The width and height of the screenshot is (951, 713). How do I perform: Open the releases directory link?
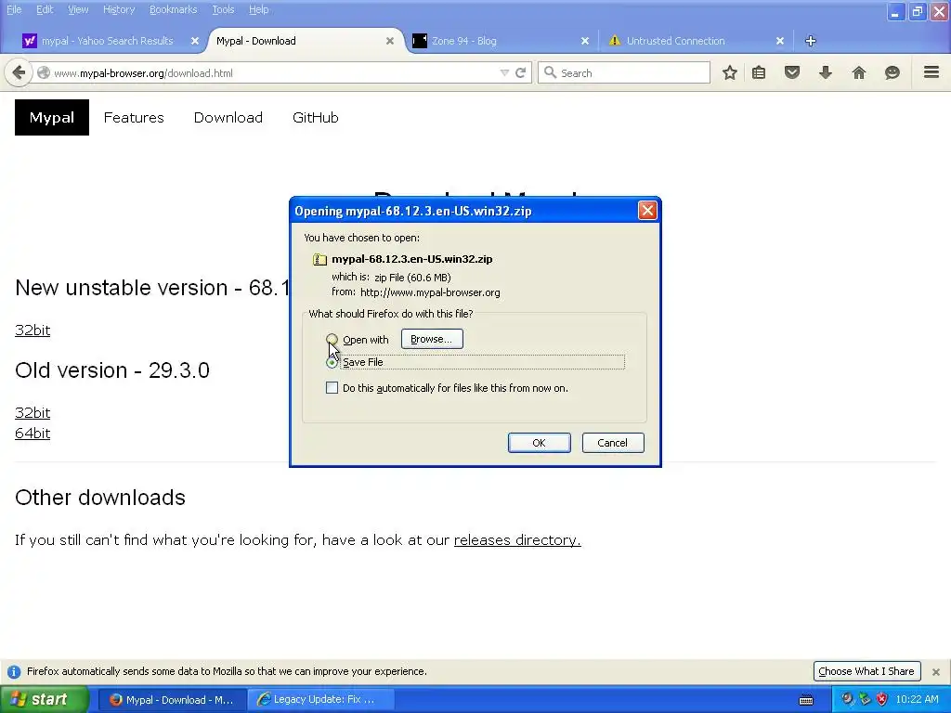click(x=517, y=539)
